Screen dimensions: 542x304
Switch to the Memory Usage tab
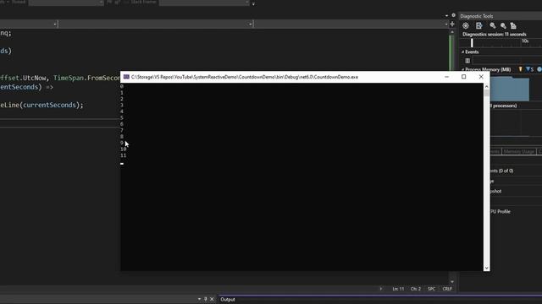518,152
